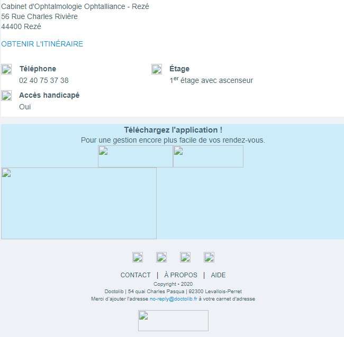Viewport: 344px width, 337px height.
Task: Click the Téléchargez l'application heading
Action: [x=173, y=130]
